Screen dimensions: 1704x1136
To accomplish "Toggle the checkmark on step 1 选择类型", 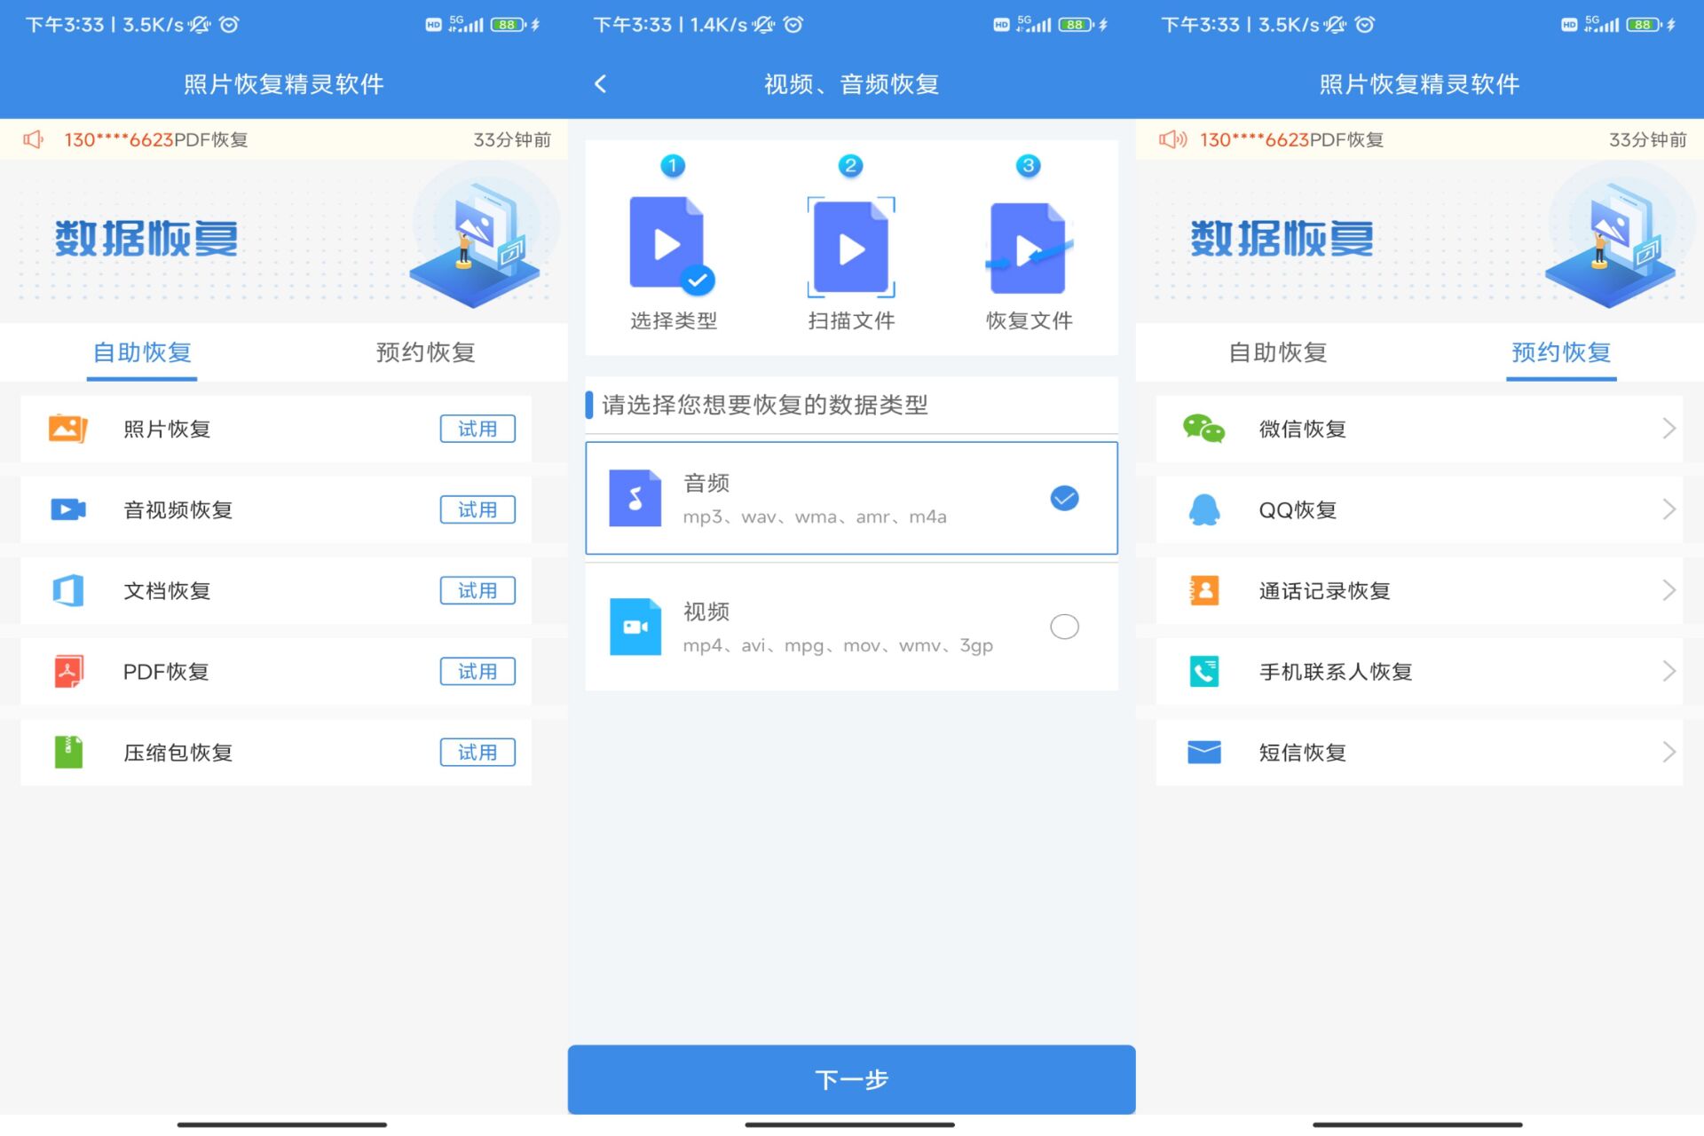I will 698,280.
